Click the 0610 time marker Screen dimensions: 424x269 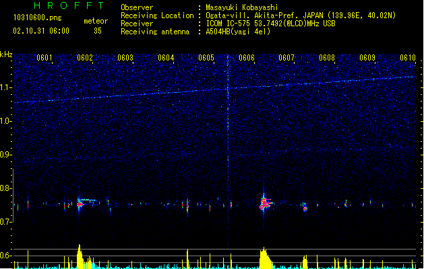(408, 58)
